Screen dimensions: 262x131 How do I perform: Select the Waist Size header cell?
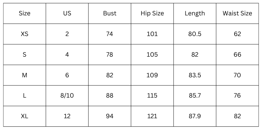(x=237, y=13)
